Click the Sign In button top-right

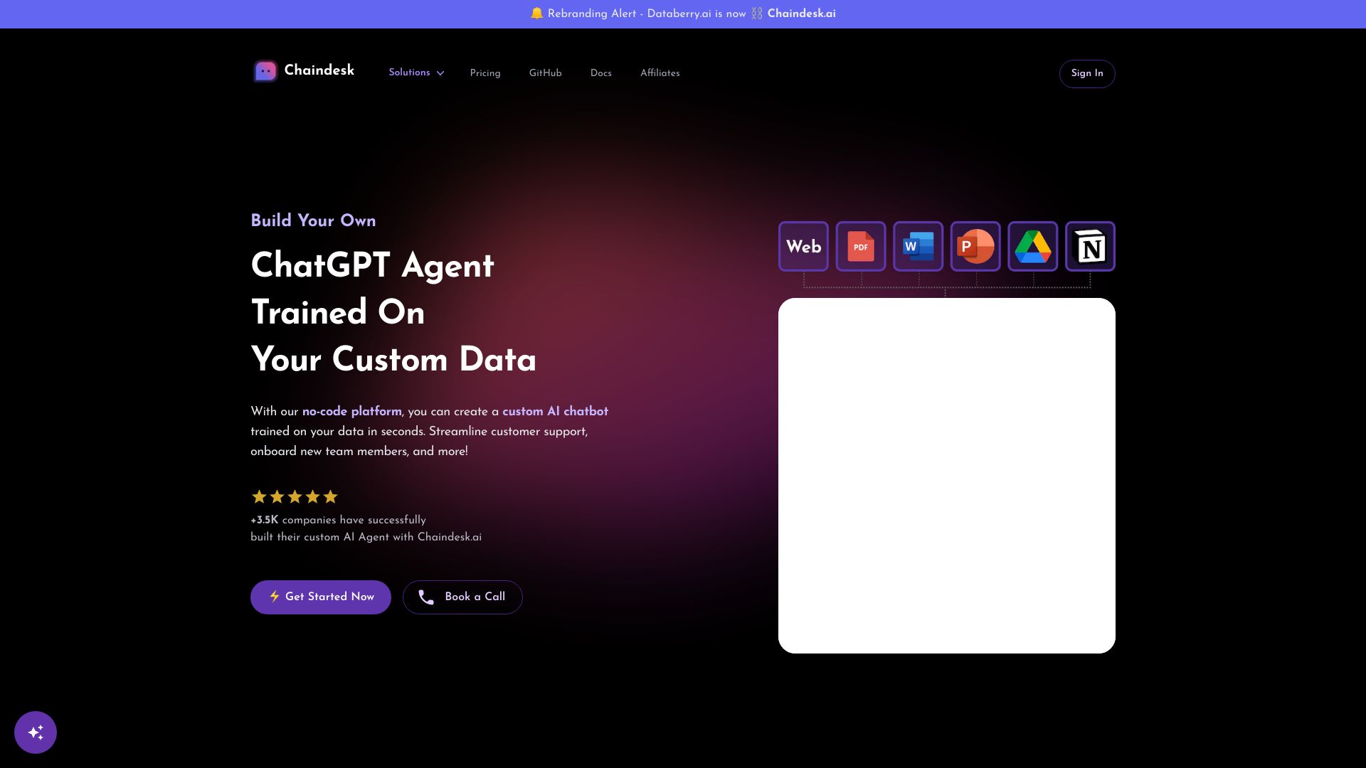1087,73
